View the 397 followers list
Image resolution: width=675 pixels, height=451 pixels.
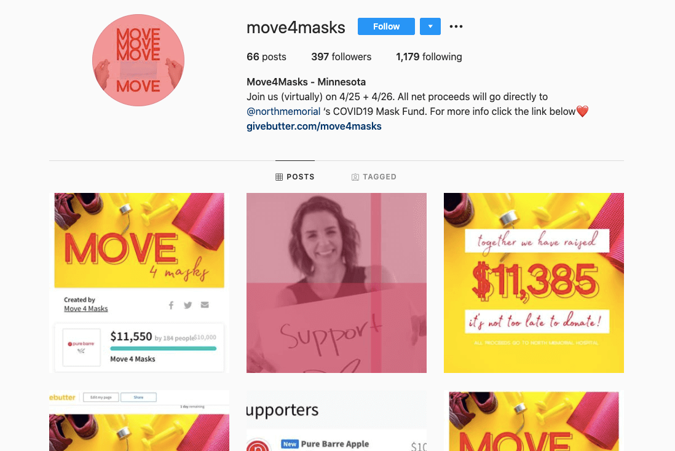(x=341, y=57)
